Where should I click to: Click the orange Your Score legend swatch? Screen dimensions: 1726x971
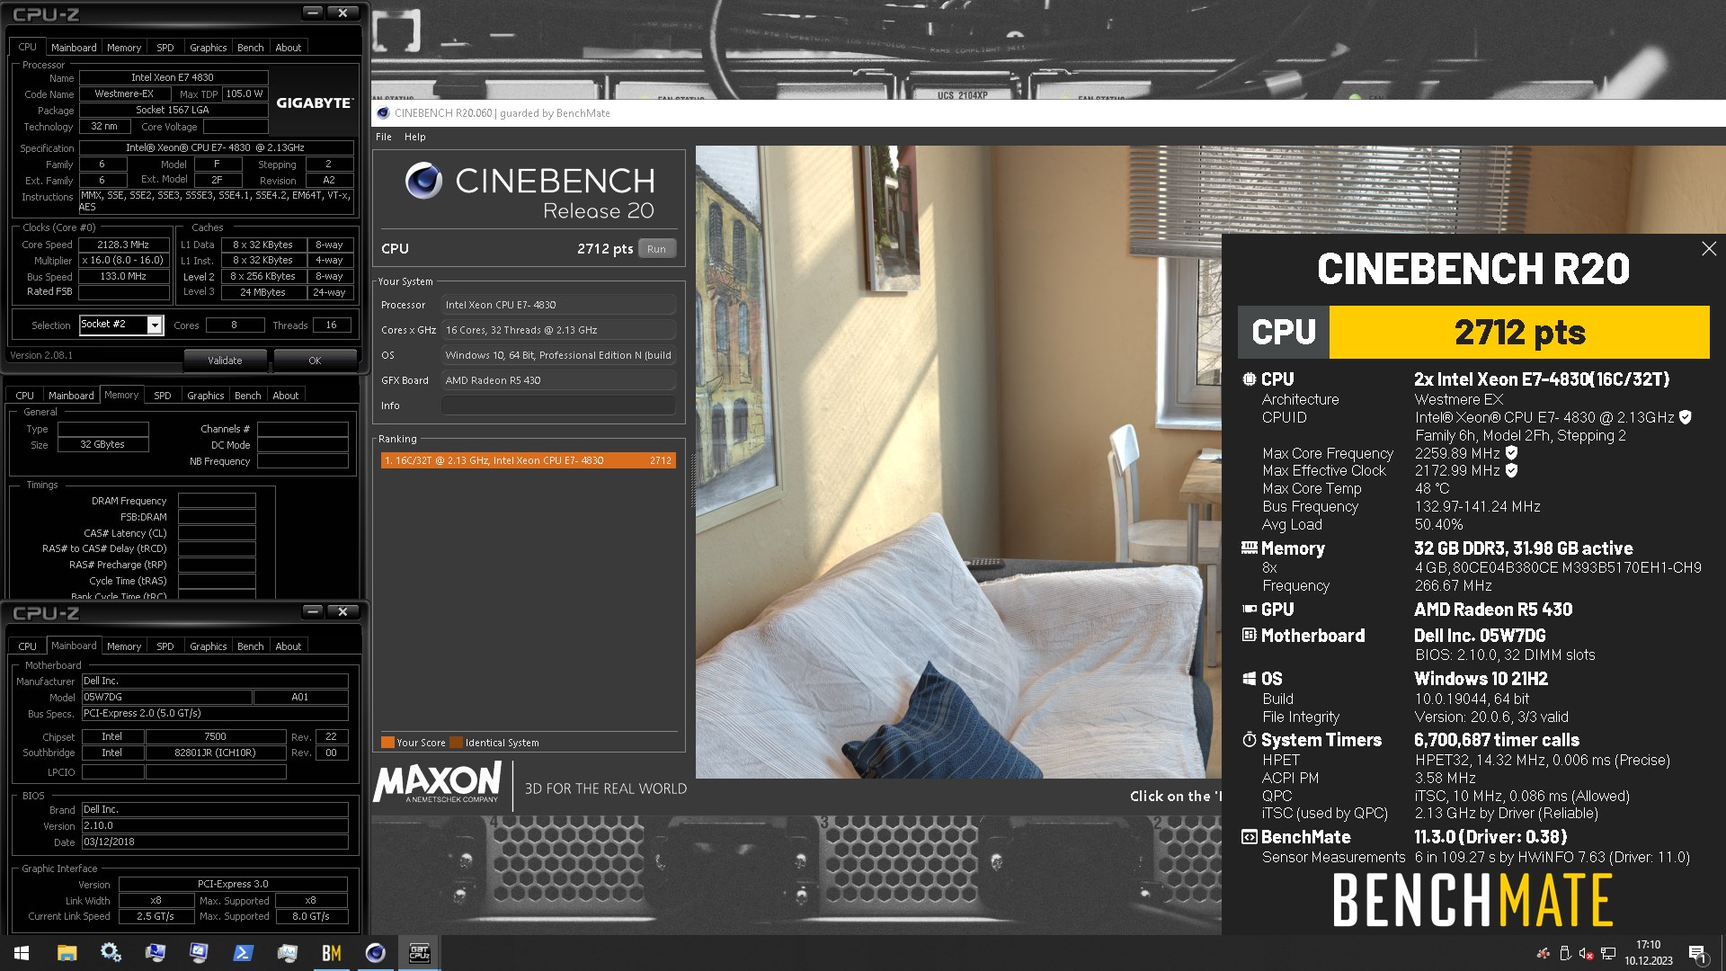pos(387,743)
